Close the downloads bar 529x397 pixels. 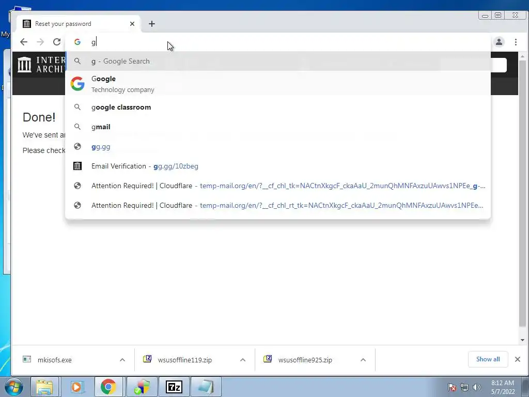tap(518, 359)
